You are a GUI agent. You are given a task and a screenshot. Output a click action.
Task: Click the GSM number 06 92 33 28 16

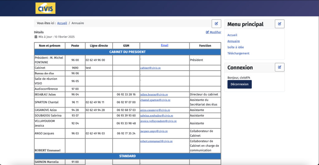(126, 95)
